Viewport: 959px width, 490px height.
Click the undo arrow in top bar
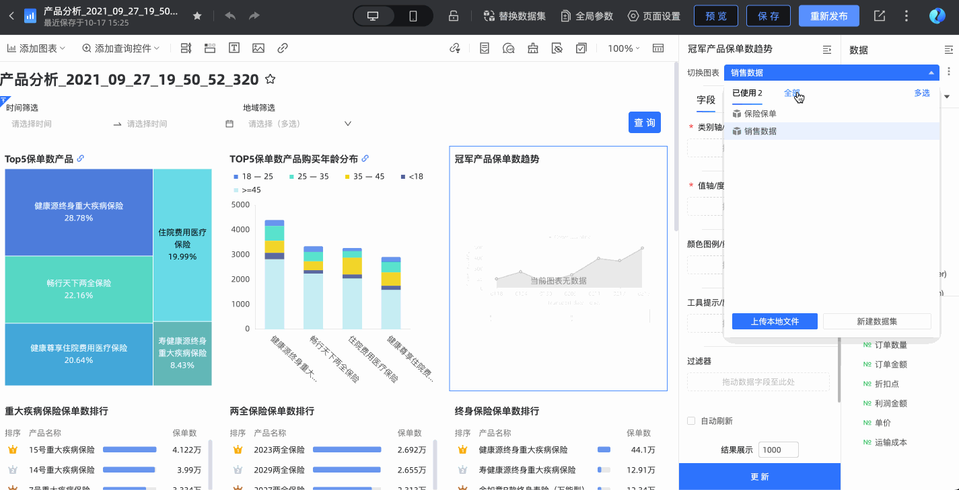tap(230, 15)
